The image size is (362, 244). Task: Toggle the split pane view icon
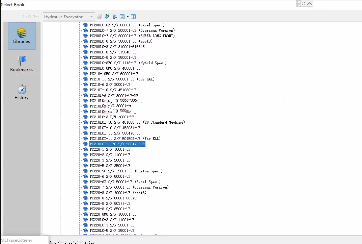pos(133,17)
